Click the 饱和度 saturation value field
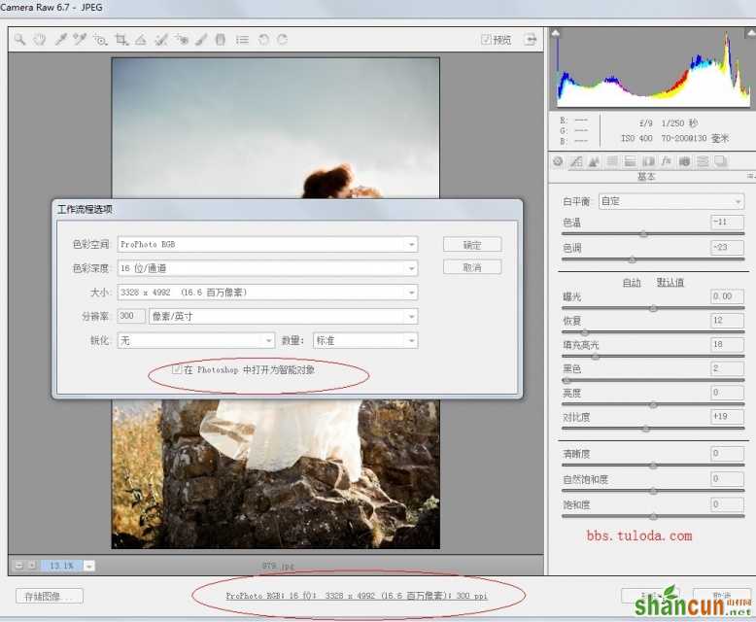The width and height of the screenshot is (756, 622). coord(727,504)
